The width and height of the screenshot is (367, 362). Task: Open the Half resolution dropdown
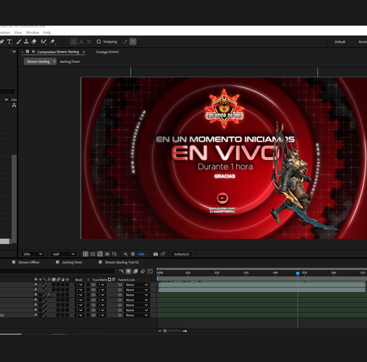point(63,254)
